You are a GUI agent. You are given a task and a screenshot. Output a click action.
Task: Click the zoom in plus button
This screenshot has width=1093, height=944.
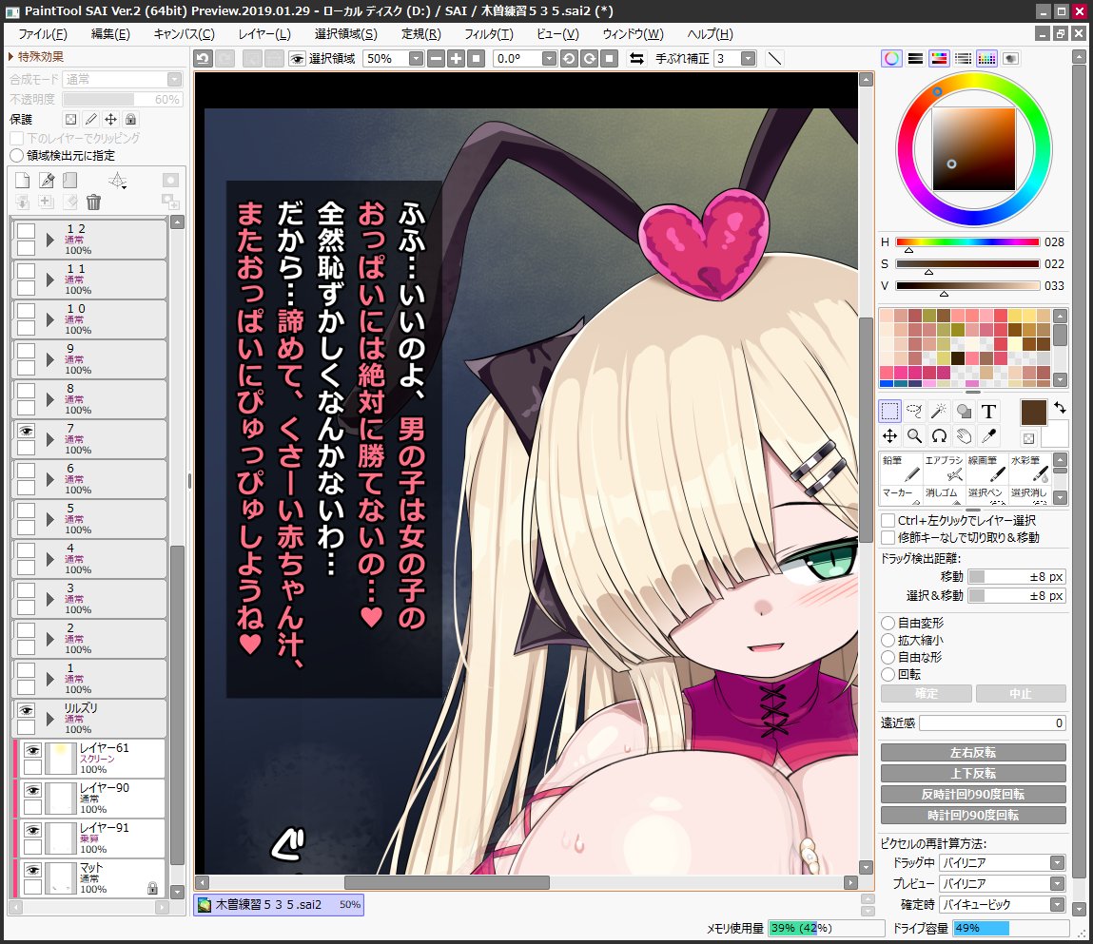coord(456,59)
